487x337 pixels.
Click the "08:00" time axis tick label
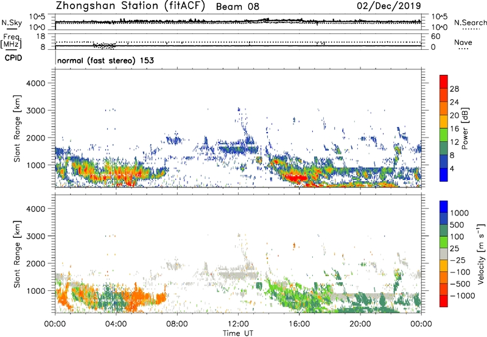[x=177, y=324]
